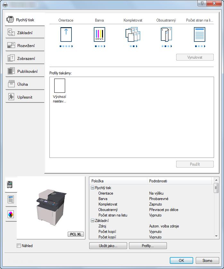Click the settings list scroll down arrow
This screenshot has height=269, width=224.
tap(216, 236)
